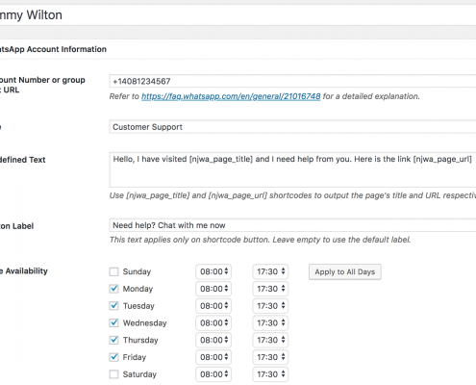Open Monday start time 08:00 dropdown
Image resolution: width=476 pixels, height=385 pixels.
(213, 289)
